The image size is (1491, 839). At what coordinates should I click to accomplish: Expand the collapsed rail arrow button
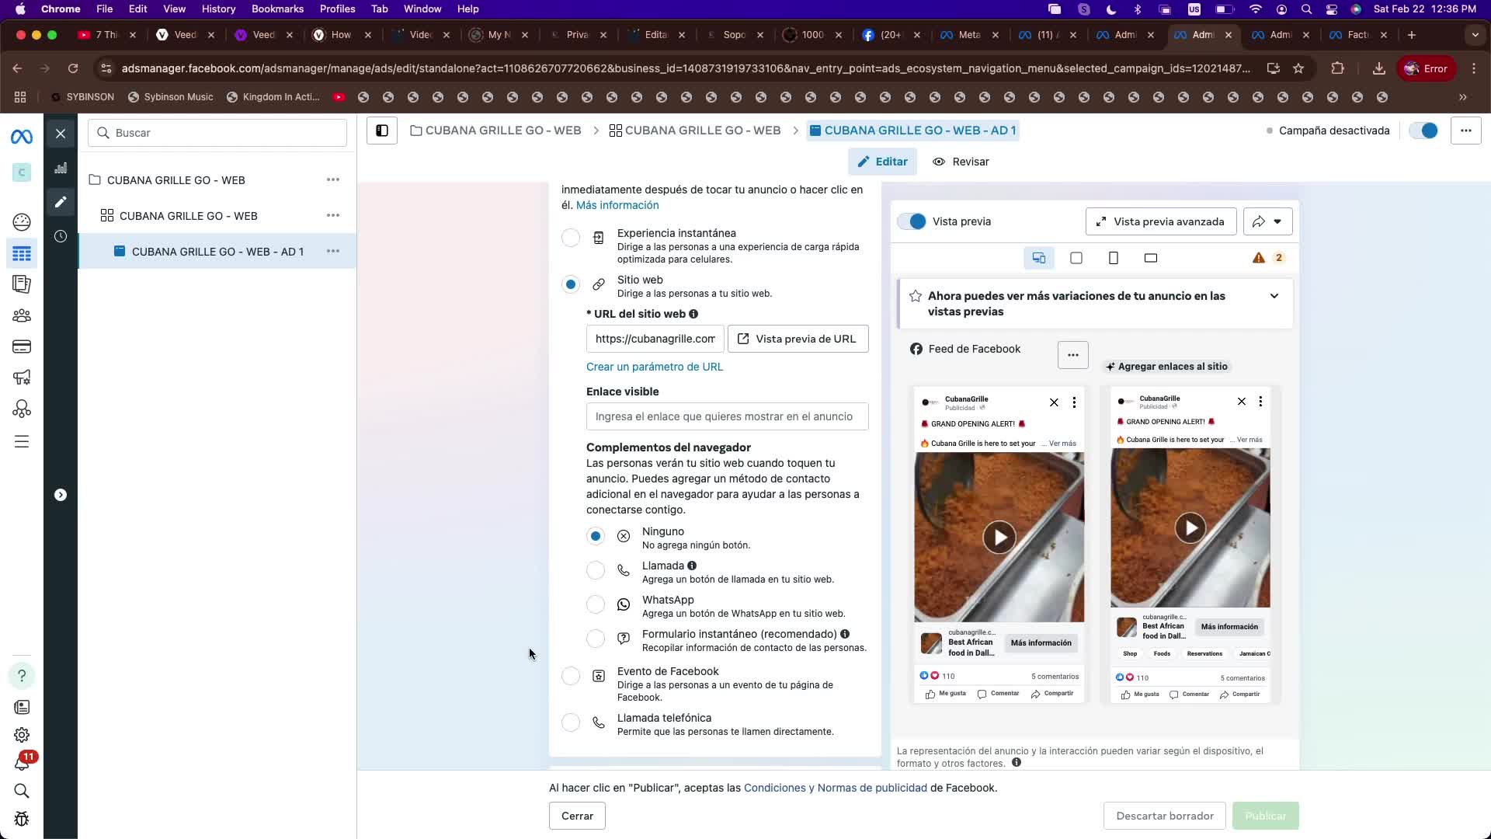click(x=61, y=495)
